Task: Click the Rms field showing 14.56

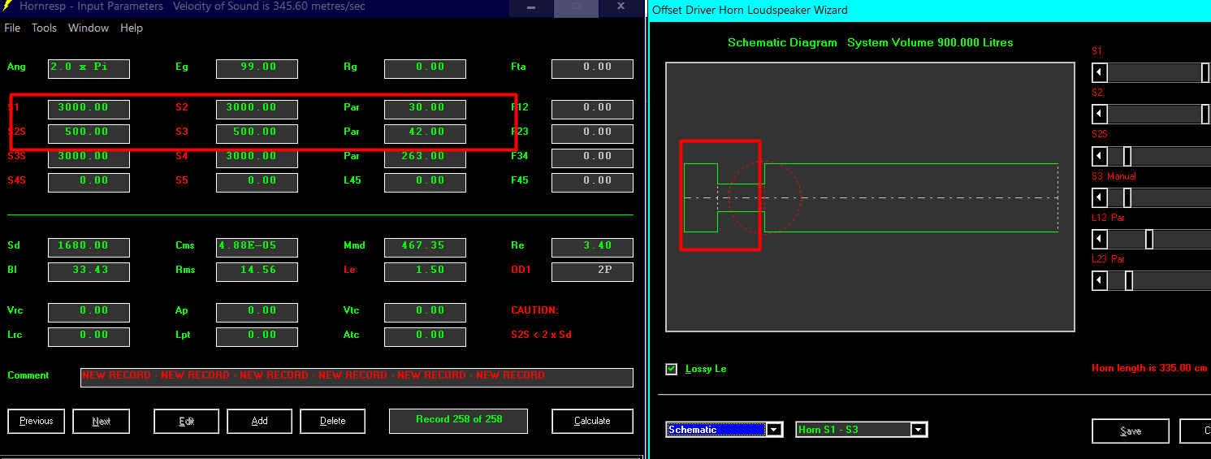Action: 257,271
